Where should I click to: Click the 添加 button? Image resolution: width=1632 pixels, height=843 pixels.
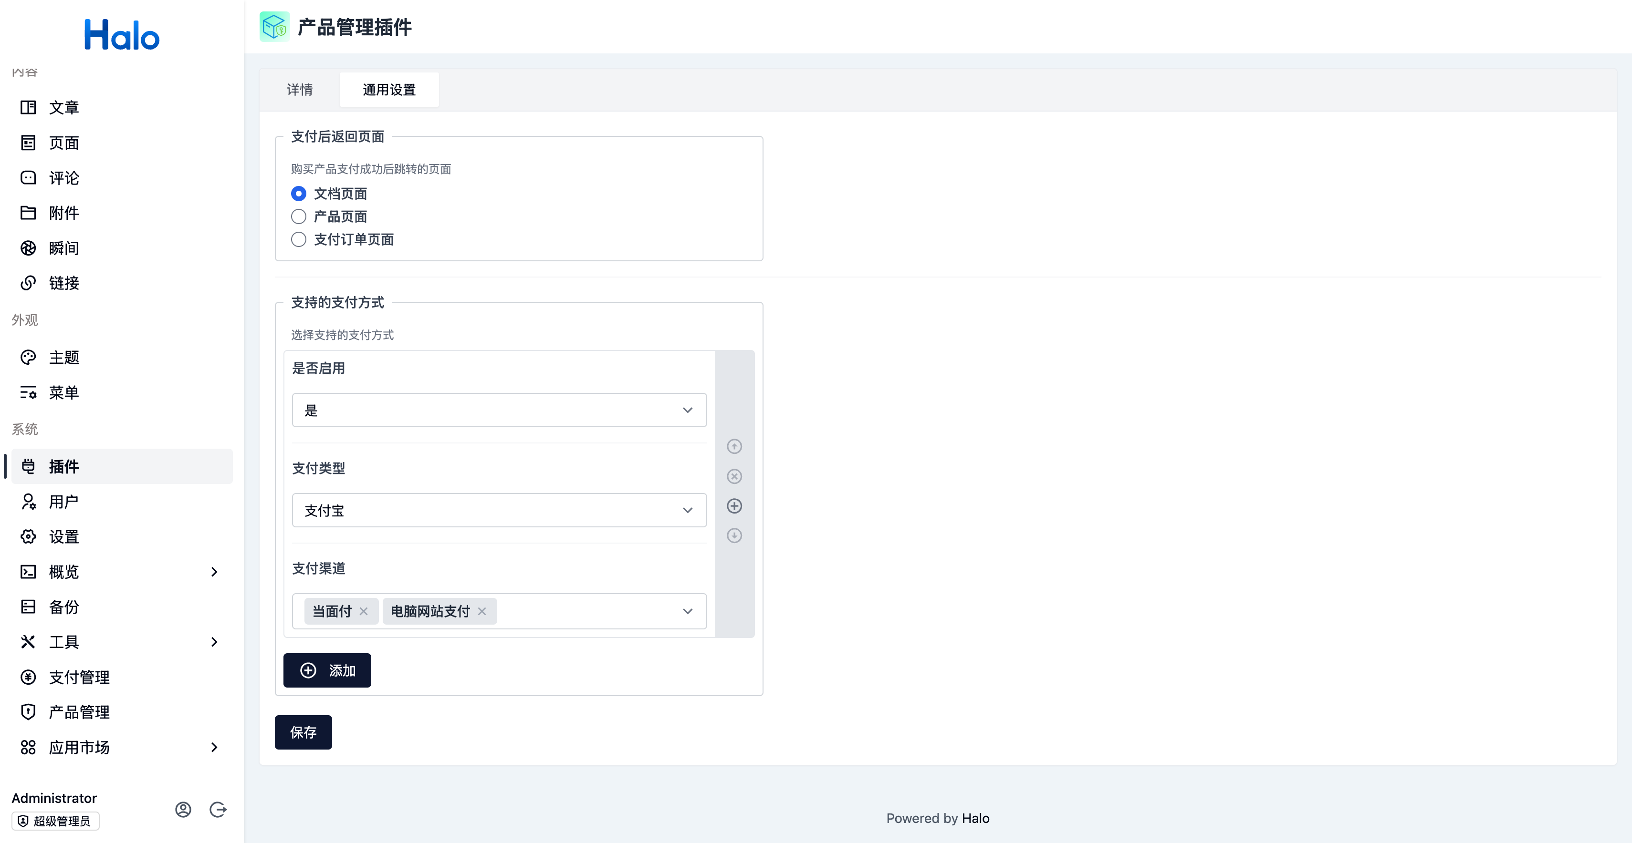coord(327,670)
